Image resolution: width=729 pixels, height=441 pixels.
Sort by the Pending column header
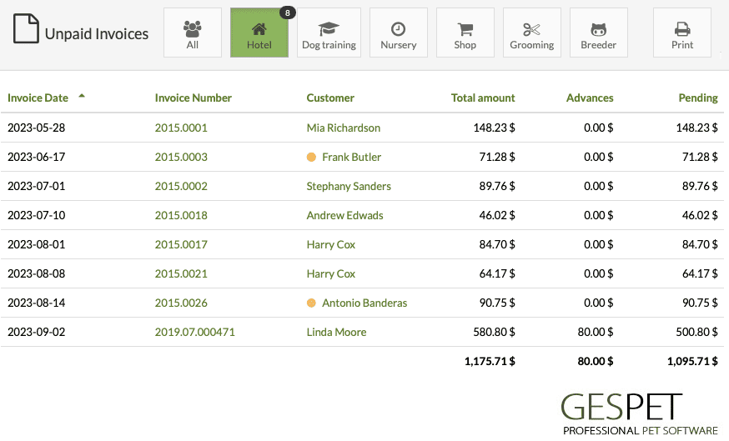coord(698,98)
